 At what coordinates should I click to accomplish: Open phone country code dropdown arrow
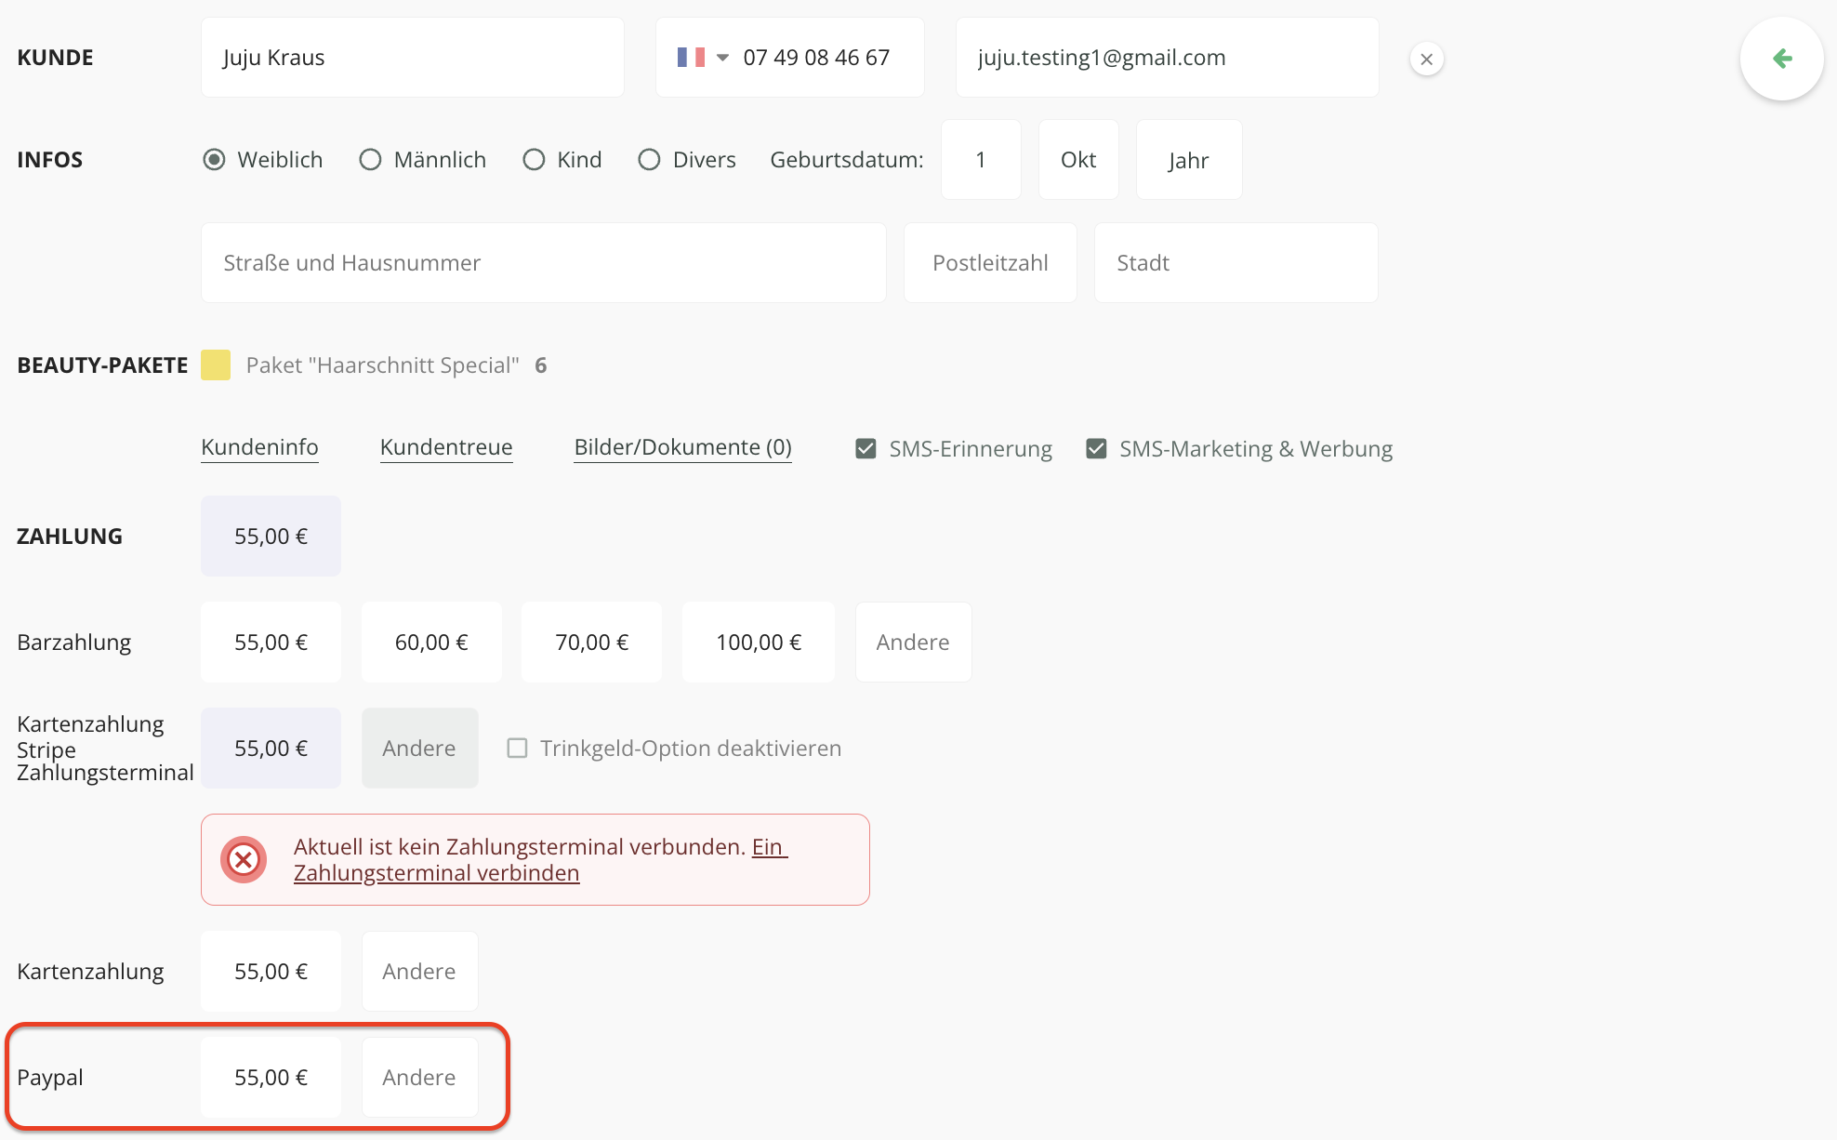tap(722, 58)
